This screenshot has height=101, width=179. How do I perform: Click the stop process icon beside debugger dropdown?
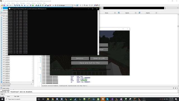coord(58,5)
